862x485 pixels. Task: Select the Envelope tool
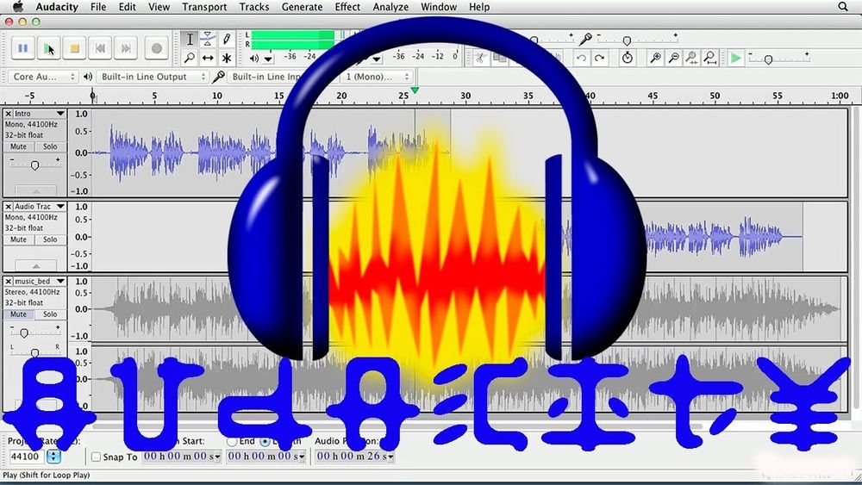(208, 40)
